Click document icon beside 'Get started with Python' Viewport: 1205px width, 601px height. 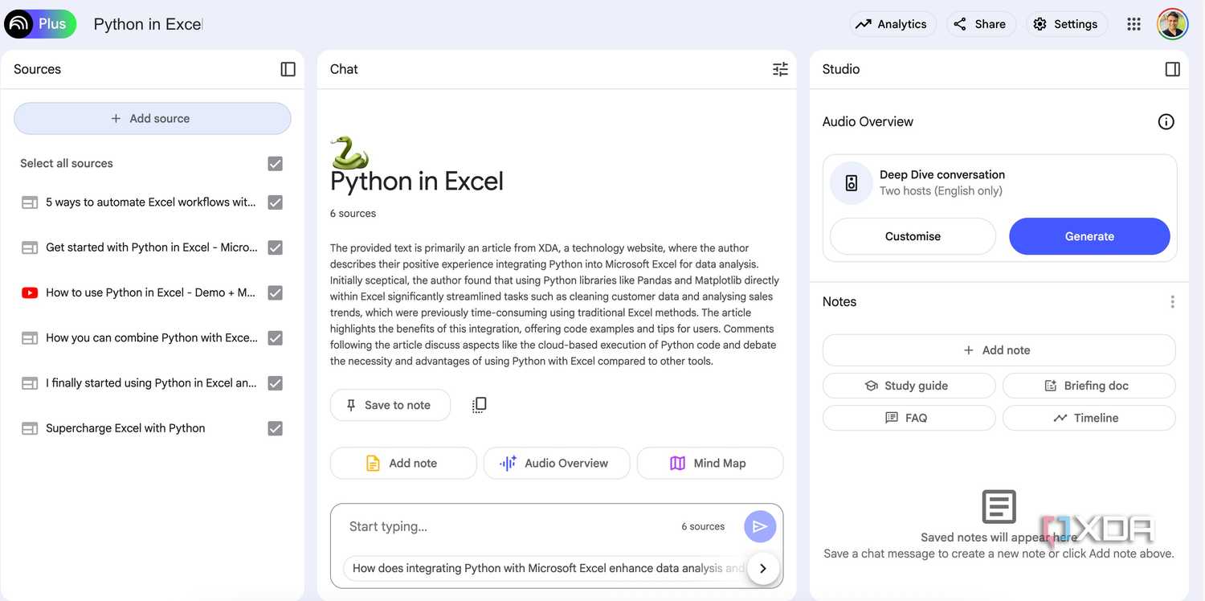click(x=30, y=247)
